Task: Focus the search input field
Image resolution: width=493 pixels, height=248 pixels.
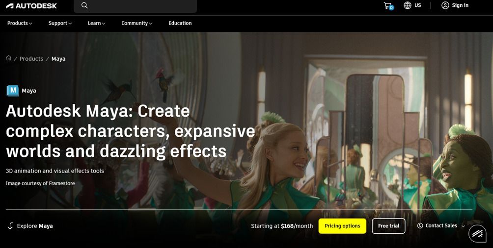Action: pos(135,6)
